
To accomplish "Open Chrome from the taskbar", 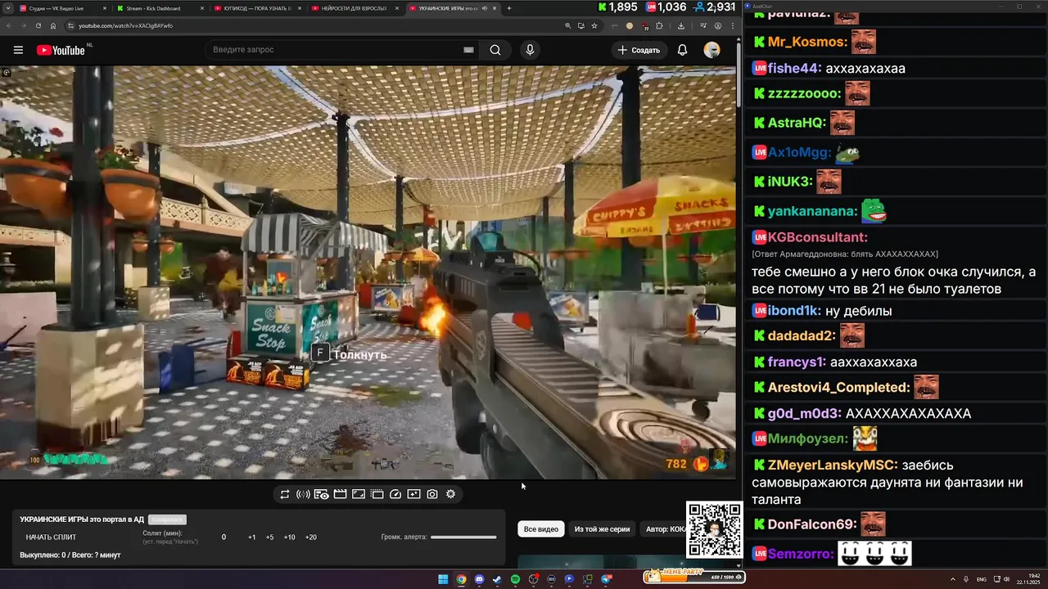I will click(461, 579).
